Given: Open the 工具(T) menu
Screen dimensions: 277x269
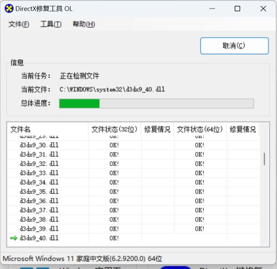Looking at the screenshot, I should point(51,24).
